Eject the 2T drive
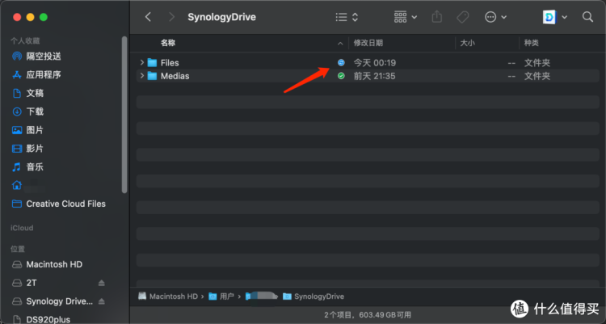 pyautogui.click(x=101, y=283)
